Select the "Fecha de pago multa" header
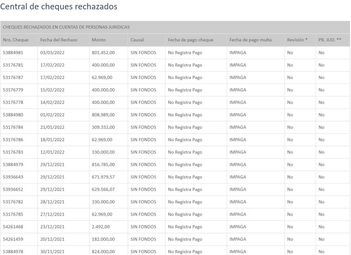 coord(250,40)
